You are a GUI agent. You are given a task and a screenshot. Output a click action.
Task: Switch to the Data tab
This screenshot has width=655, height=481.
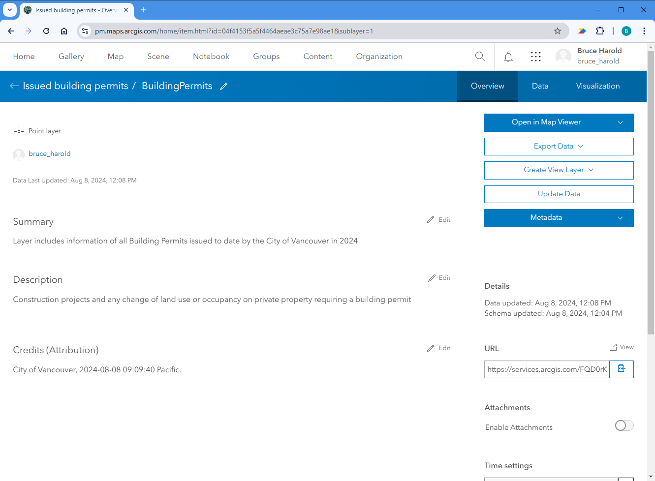(x=540, y=86)
